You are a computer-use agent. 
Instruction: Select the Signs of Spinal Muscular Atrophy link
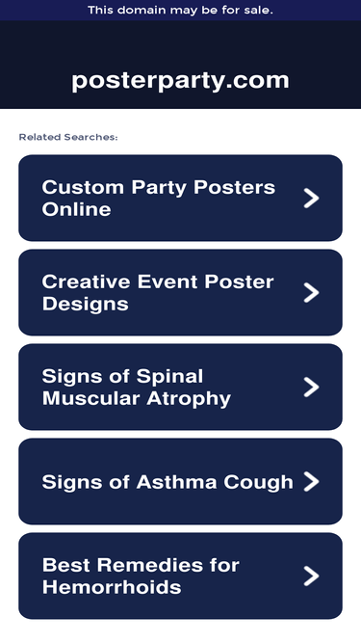(x=181, y=388)
